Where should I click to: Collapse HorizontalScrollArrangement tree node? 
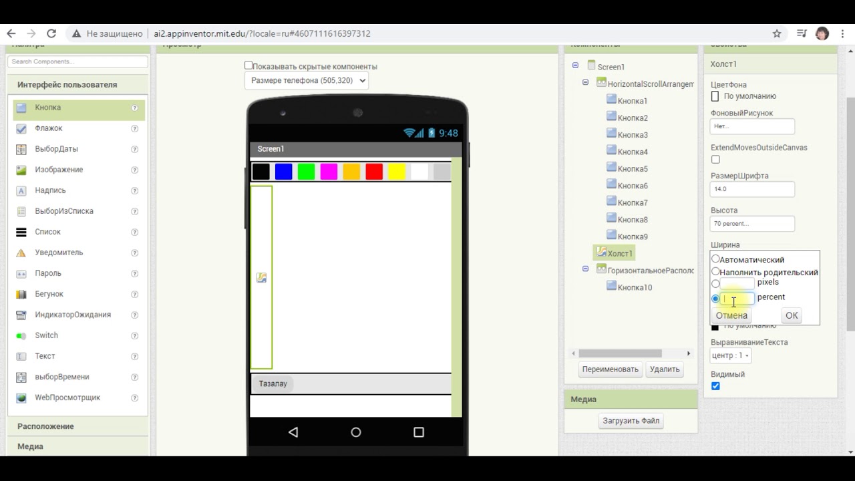pos(585,83)
